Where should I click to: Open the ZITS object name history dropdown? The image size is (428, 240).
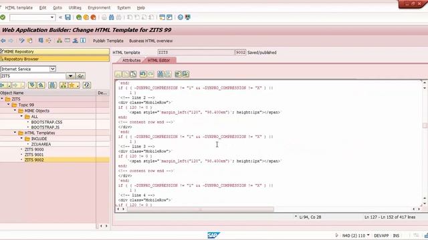click(x=70, y=76)
